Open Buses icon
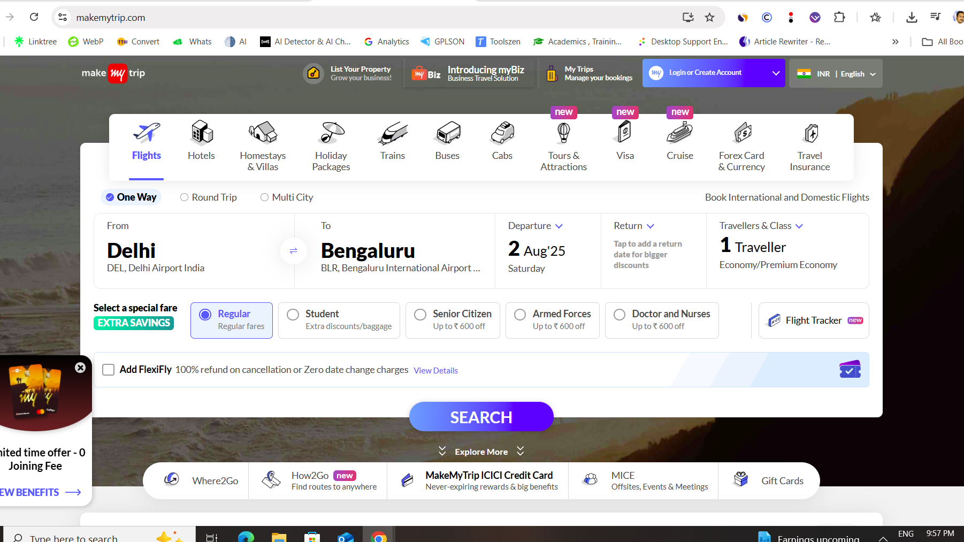964x542 pixels. click(448, 133)
